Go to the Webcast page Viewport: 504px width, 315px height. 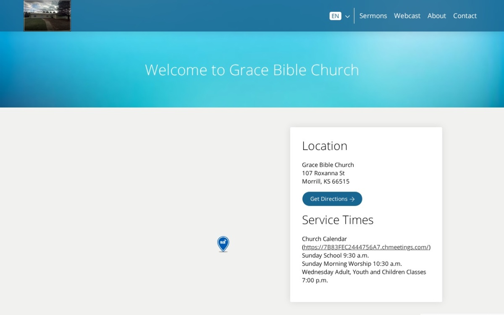pos(407,16)
